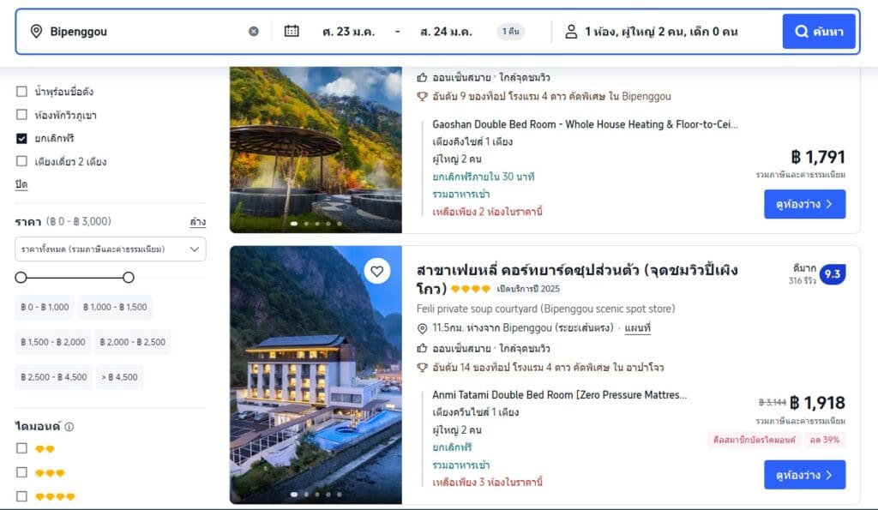Viewport: 878px width, 510px height.
Task: Click the blue ค้นหา search button
Action: tap(819, 32)
